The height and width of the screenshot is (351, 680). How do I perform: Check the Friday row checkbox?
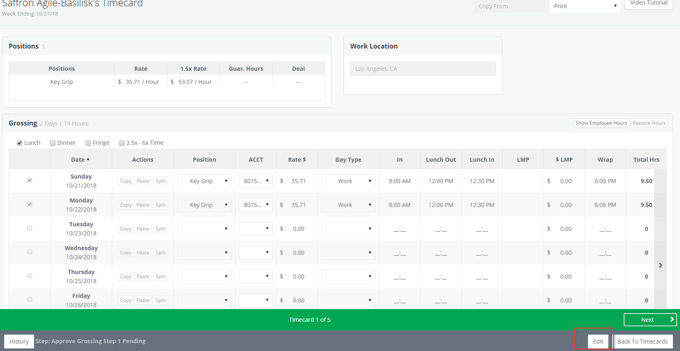point(30,300)
